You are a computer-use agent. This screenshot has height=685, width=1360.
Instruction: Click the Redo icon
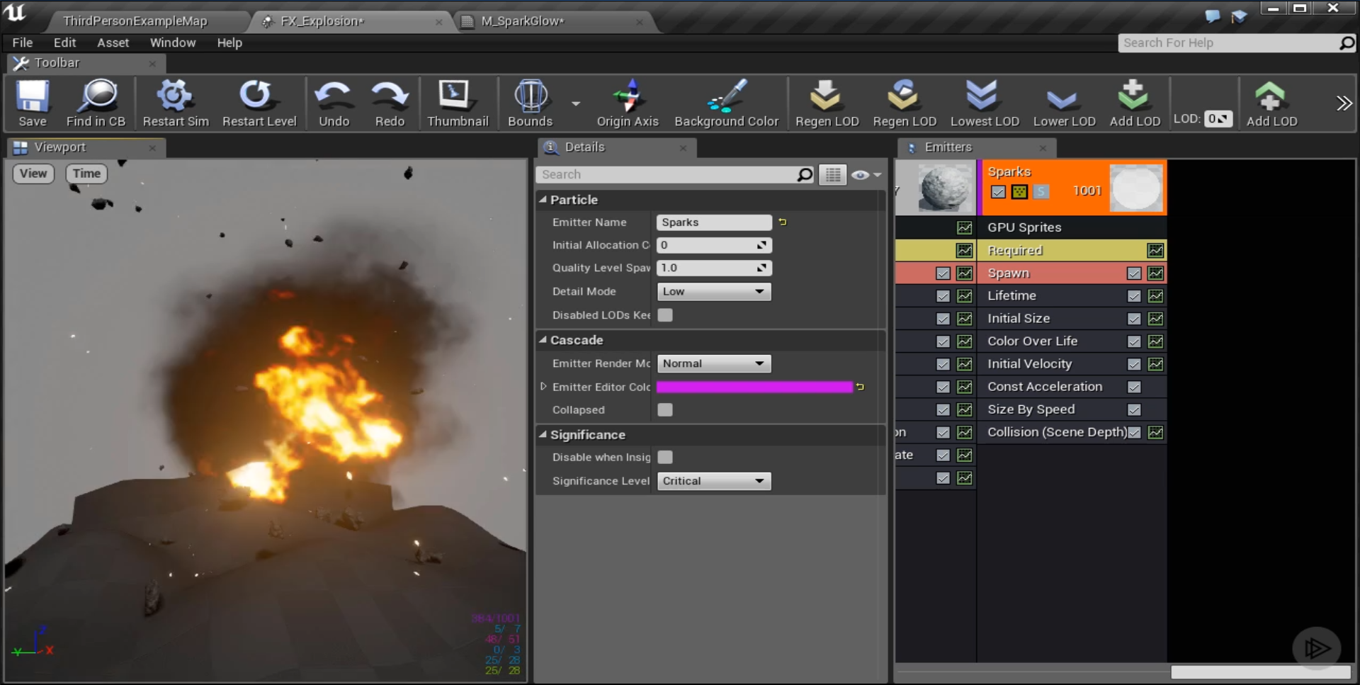(x=390, y=103)
